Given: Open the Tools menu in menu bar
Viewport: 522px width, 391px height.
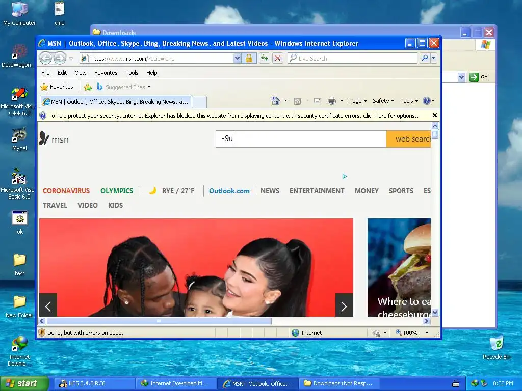Looking at the screenshot, I should [132, 73].
